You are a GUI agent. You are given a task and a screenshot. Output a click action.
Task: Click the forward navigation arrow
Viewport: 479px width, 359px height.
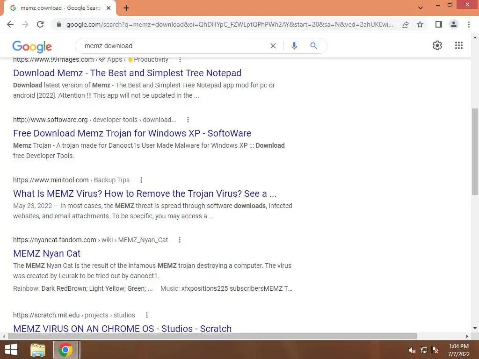pyautogui.click(x=25, y=24)
